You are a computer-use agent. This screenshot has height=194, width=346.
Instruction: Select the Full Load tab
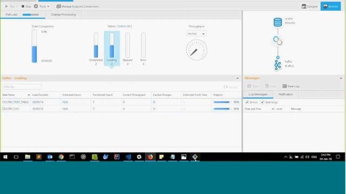(x=22, y=15)
